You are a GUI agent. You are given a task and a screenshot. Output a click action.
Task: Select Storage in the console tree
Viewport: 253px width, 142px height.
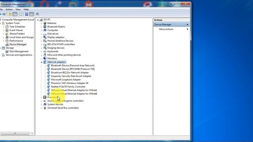pyautogui.click(x=9, y=48)
